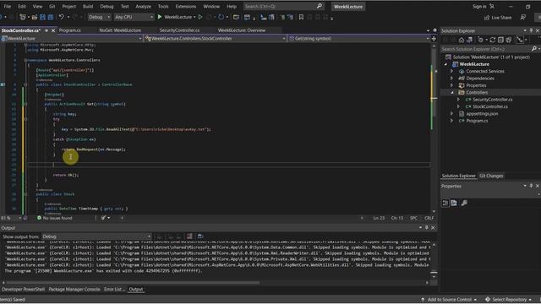Focus the Search (Ctrl+Q) box

coord(283,6)
